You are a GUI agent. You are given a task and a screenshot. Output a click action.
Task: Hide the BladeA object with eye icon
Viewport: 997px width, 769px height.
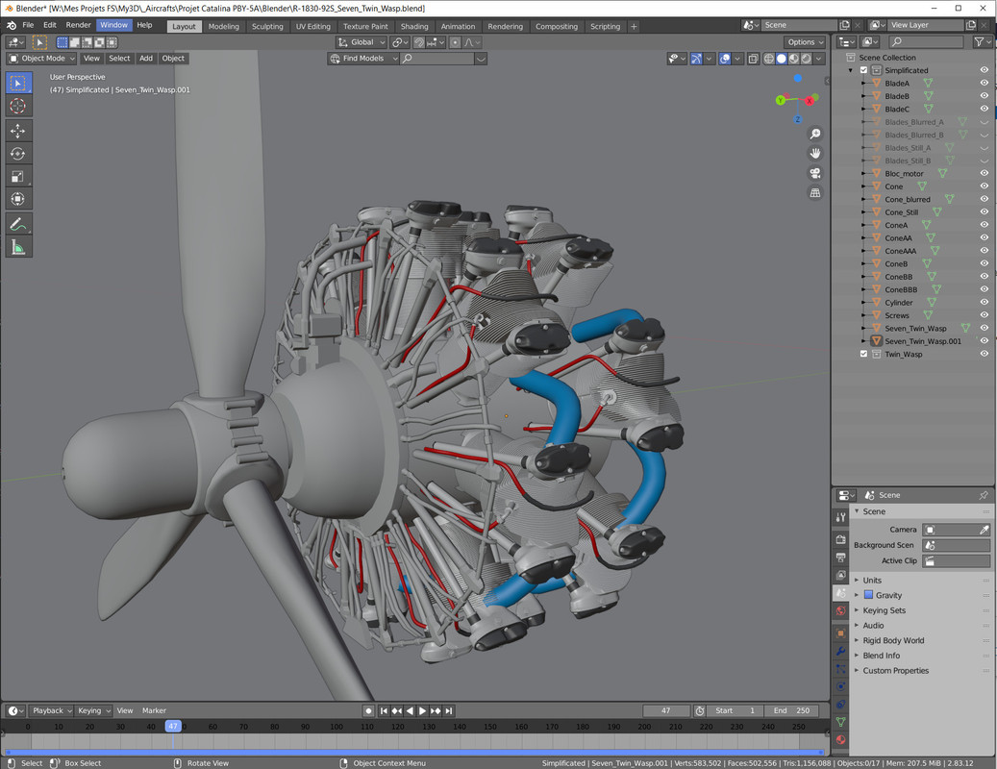984,84
